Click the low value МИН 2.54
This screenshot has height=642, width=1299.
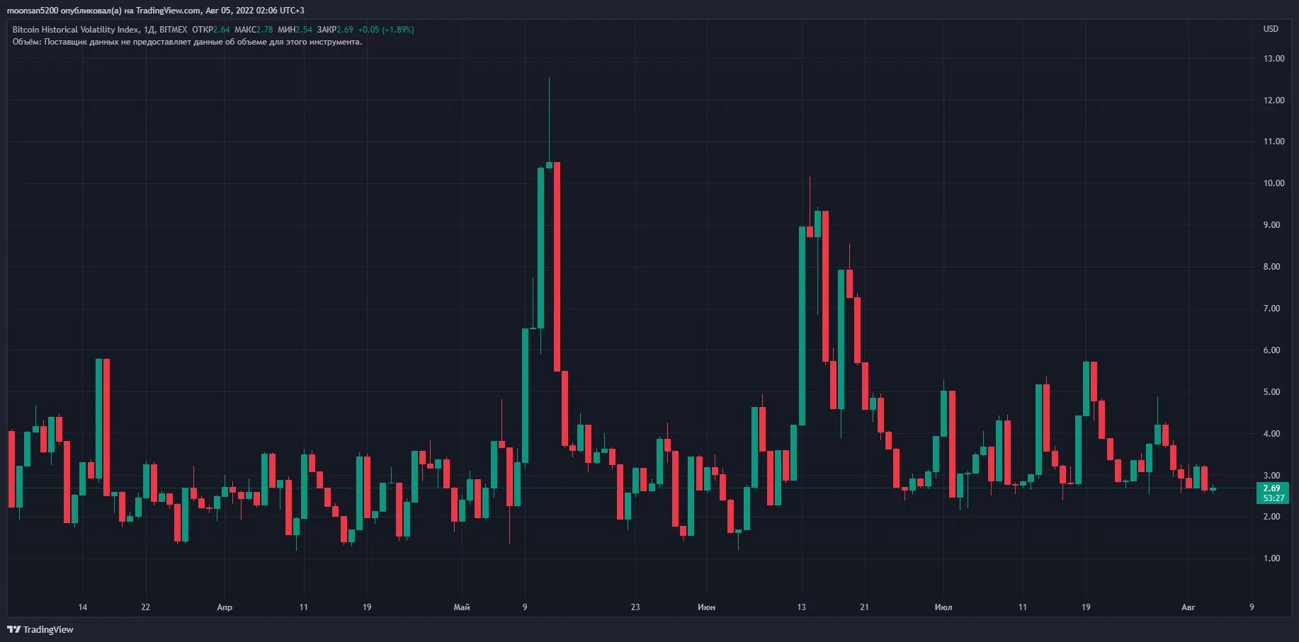[x=295, y=30]
